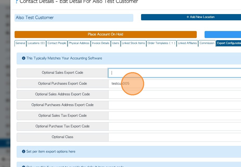The image size is (241, 167).
Task: Go to the Users tab
Action: pos(116,43)
